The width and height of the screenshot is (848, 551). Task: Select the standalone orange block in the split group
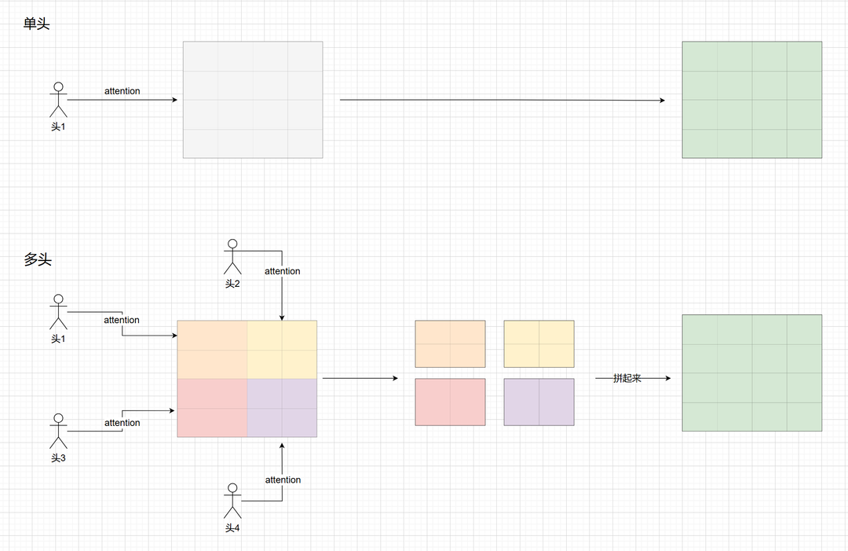pyautogui.click(x=450, y=343)
